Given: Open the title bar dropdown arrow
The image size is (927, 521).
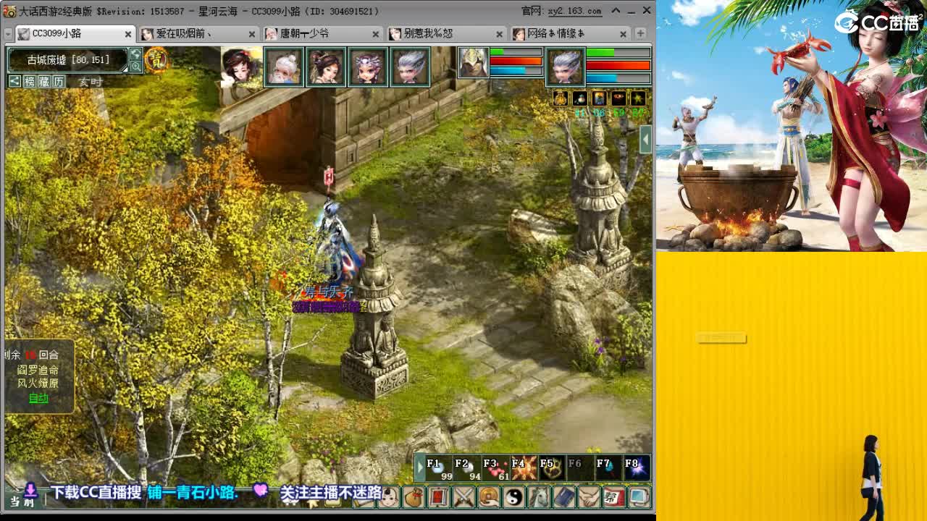Looking at the screenshot, I should coord(616,11).
